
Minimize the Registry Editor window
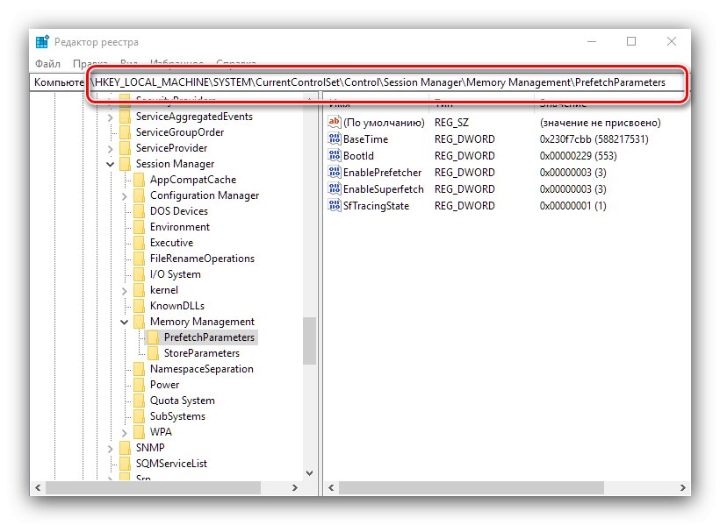click(592, 41)
